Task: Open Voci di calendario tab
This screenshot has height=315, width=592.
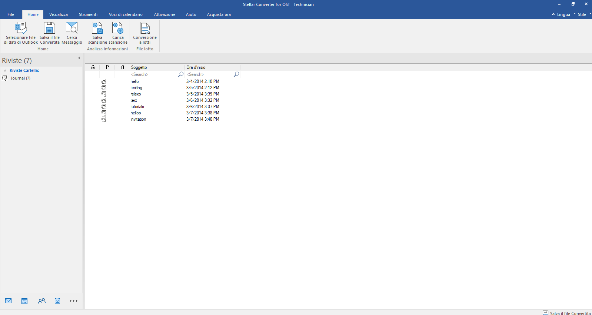Action: 126,14
